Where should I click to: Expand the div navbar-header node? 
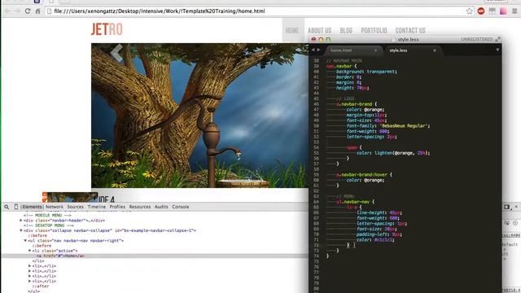click(x=21, y=221)
